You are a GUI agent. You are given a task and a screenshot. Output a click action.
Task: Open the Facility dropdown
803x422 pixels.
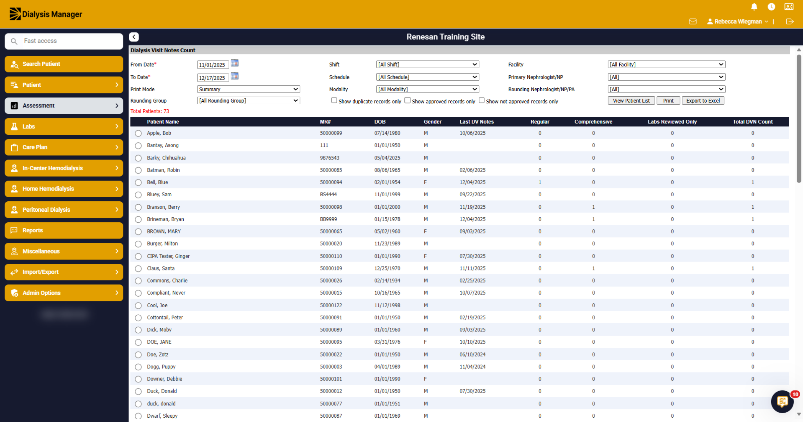666,65
